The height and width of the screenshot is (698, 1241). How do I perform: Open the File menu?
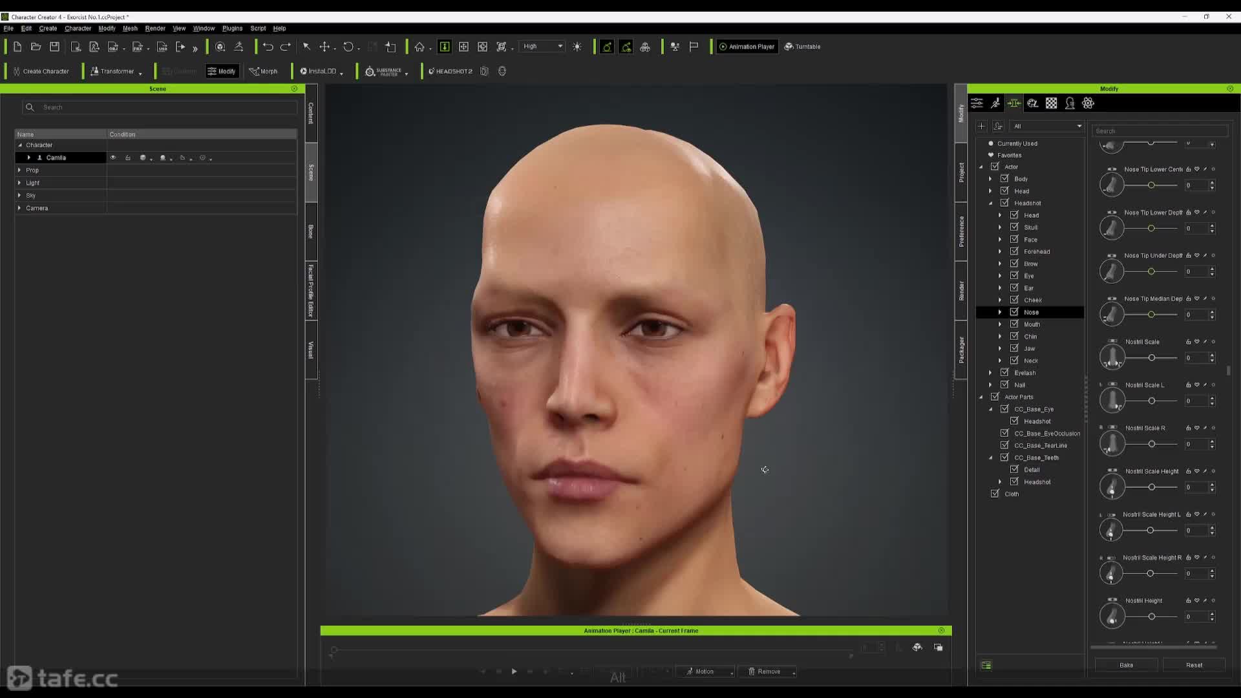8,28
